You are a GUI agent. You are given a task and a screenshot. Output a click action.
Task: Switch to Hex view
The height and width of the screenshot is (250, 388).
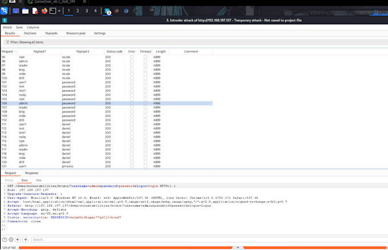tap(39, 180)
